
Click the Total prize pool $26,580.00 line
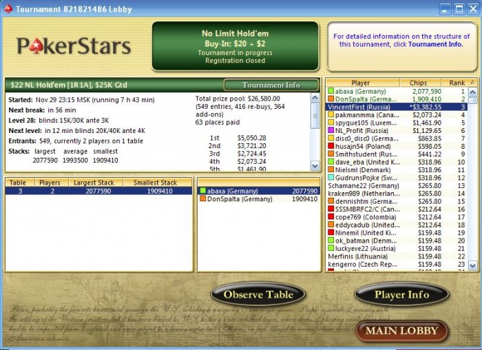(x=238, y=99)
